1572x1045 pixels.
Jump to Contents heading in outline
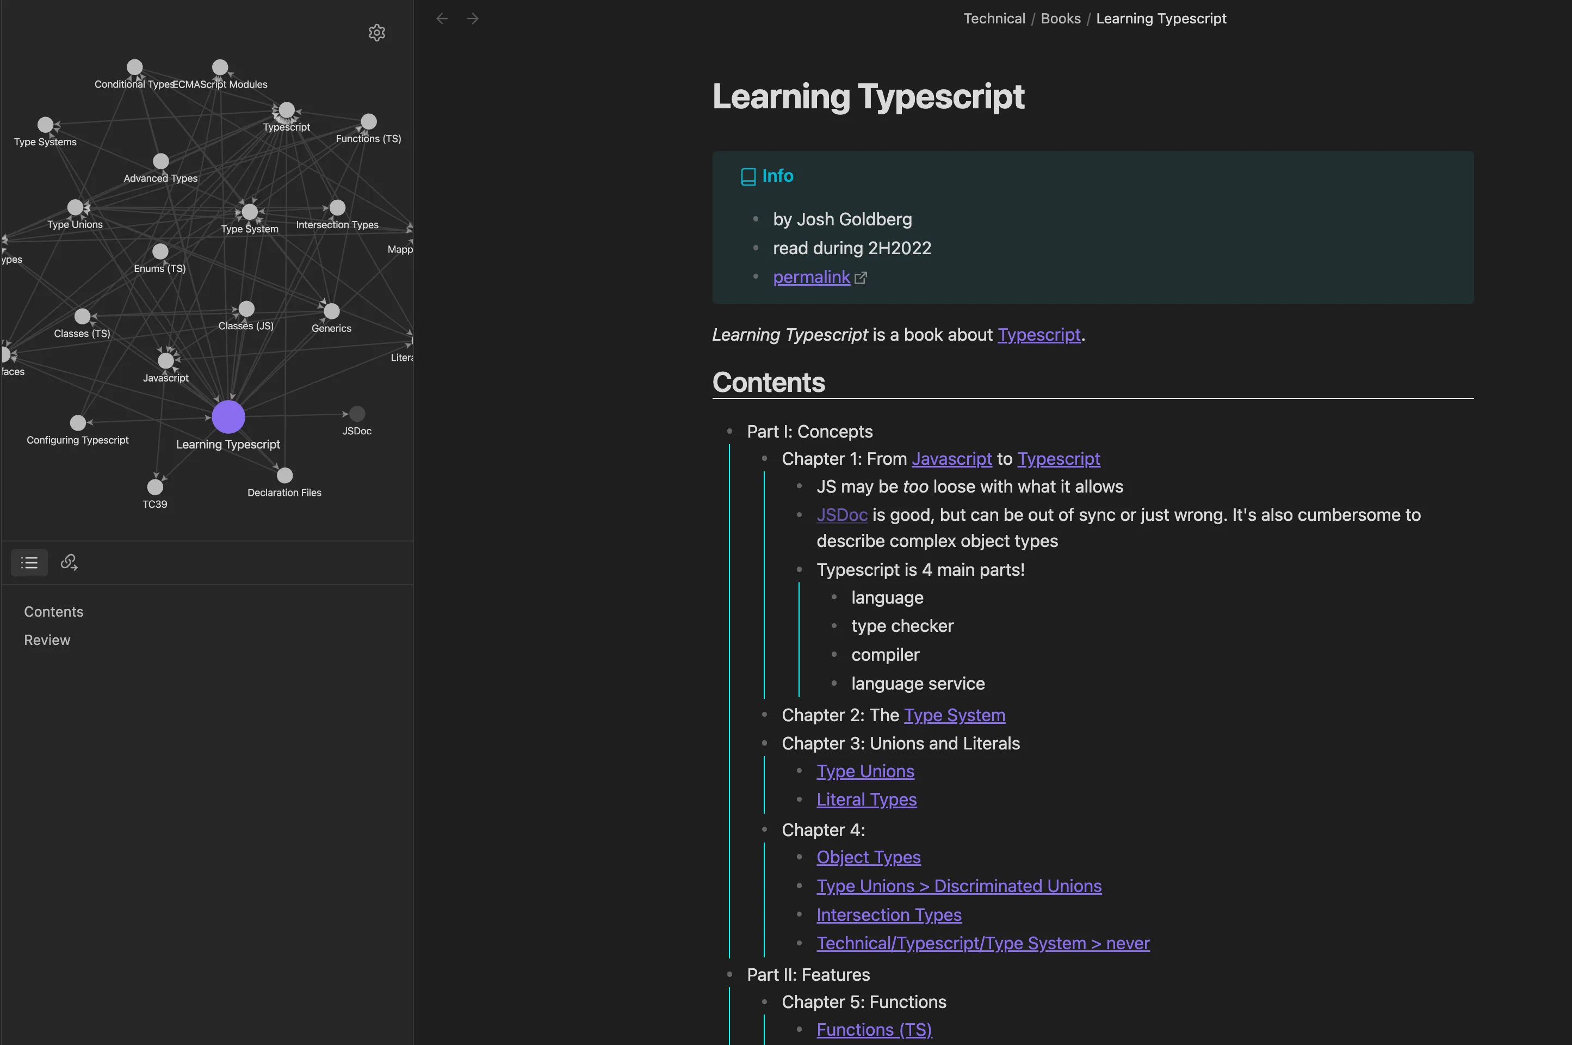pyautogui.click(x=54, y=612)
